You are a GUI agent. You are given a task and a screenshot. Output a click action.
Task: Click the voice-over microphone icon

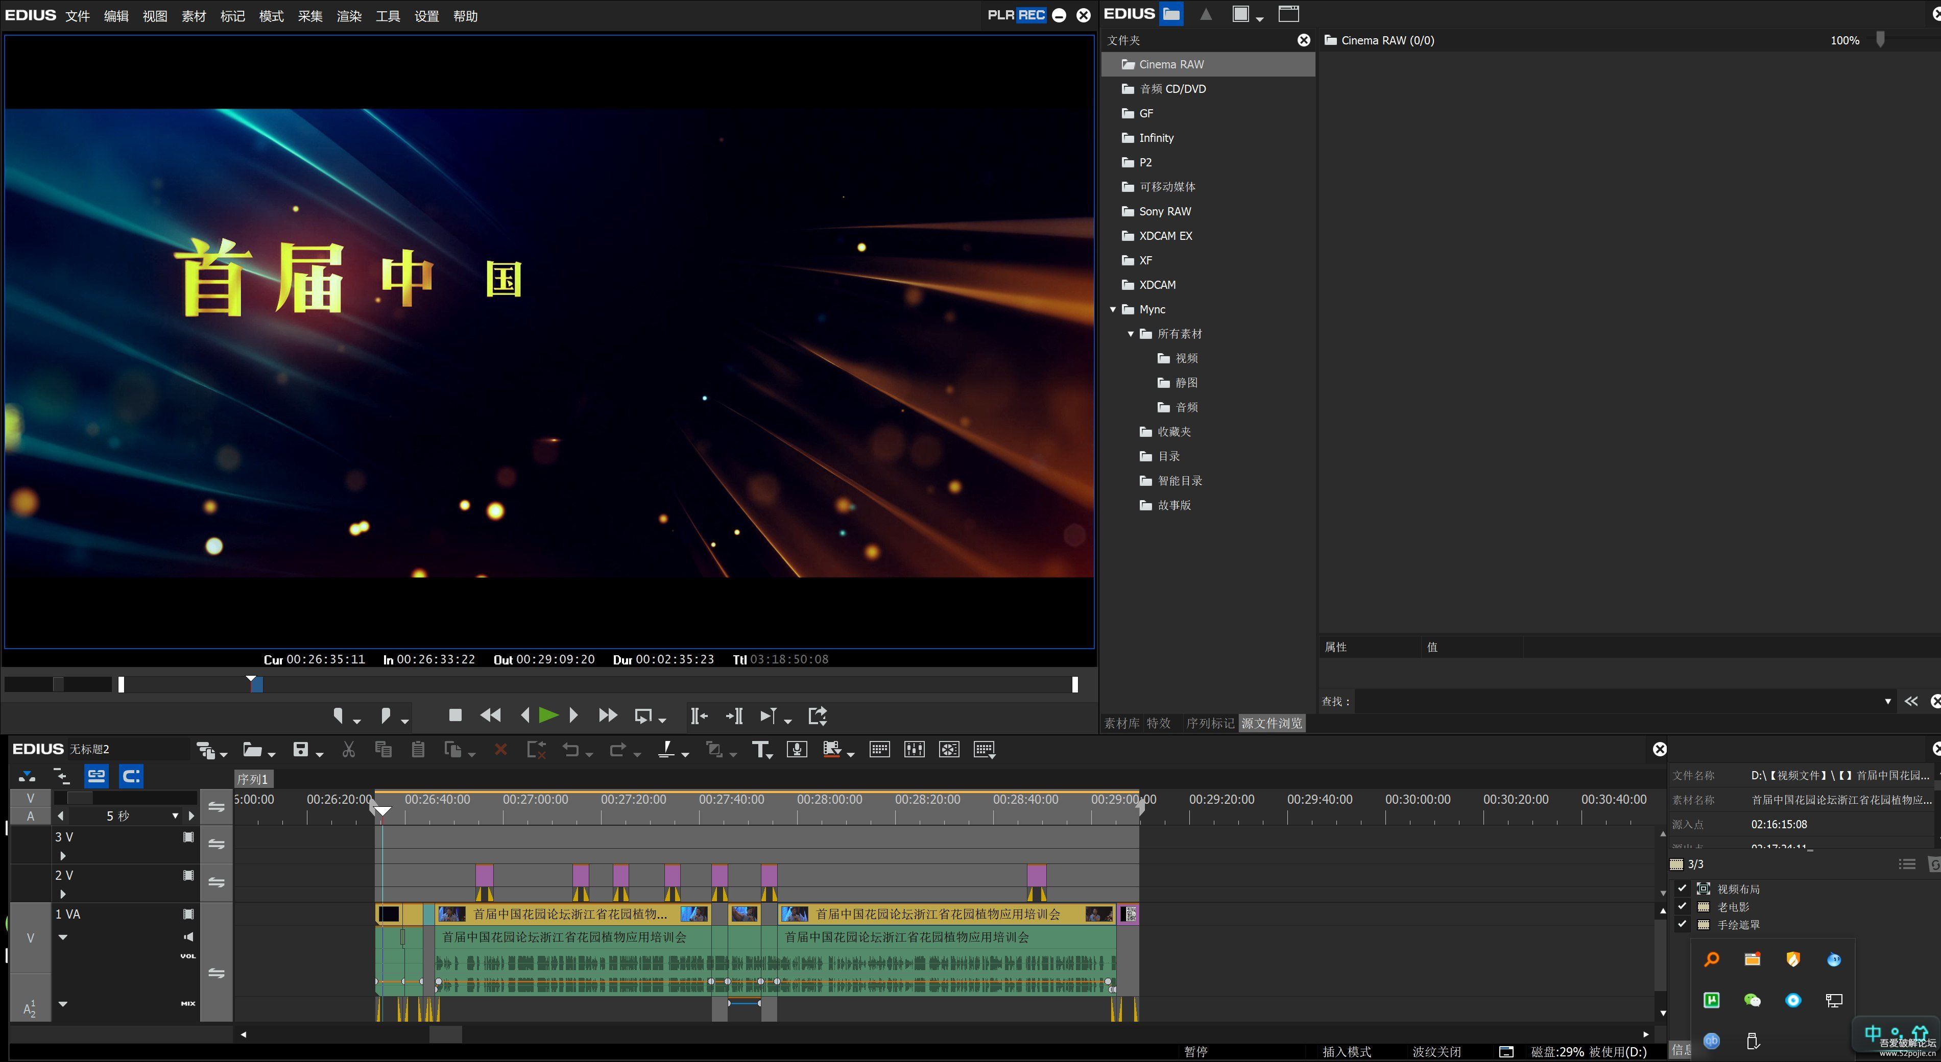click(797, 750)
